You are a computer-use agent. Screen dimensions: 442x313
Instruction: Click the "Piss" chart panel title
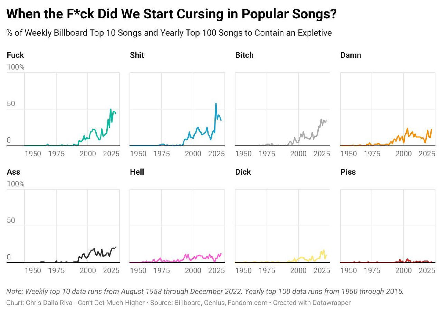pyautogui.click(x=348, y=172)
